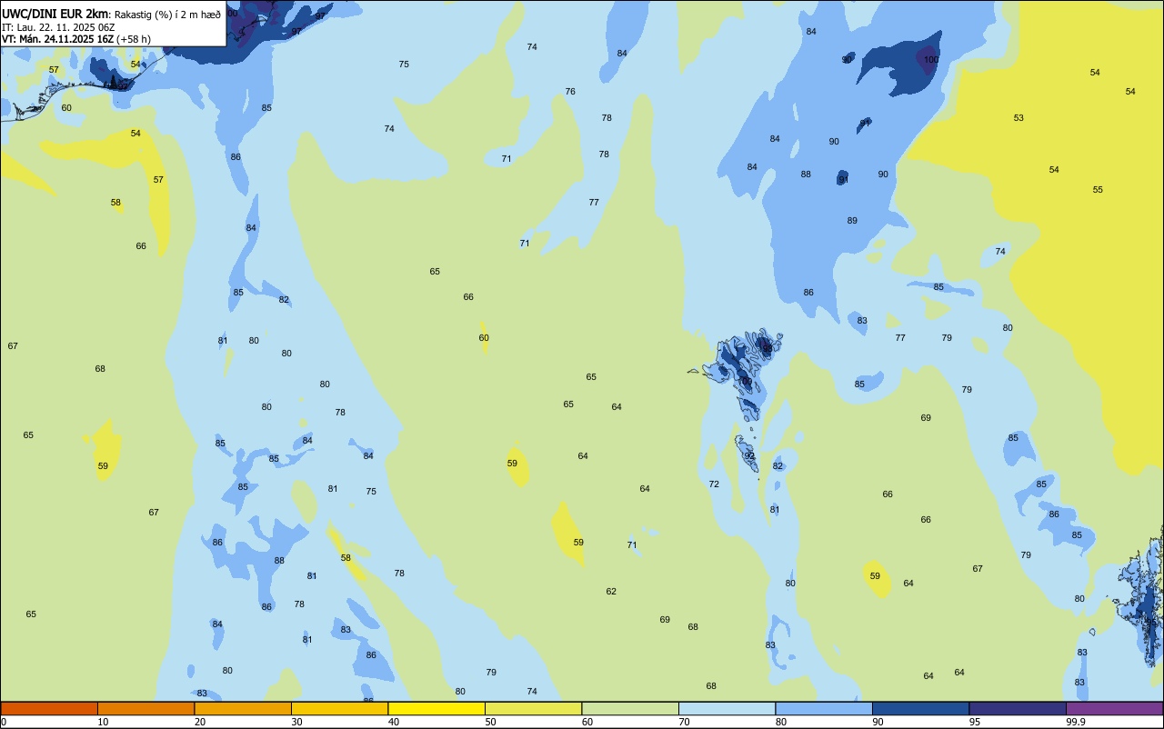Viewport: 1164px width, 729px height.
Task: Click the 10–20 orange legend swatch
Action: (145, 708)
